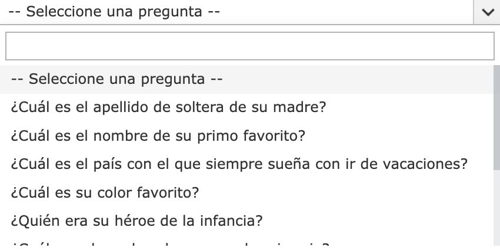Image resolution: width=500 pixels, height=251 pixels.
Task: Choose the mother's maiden name question
Action: click(169, 108)
